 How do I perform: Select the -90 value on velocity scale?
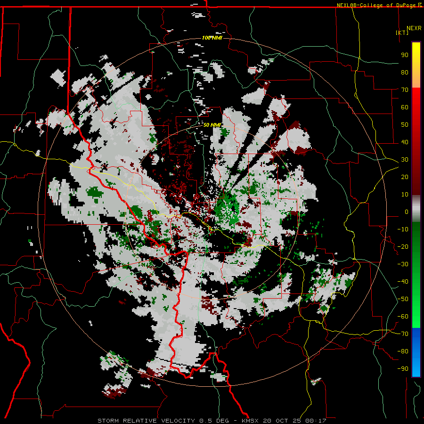click(403, 369)
